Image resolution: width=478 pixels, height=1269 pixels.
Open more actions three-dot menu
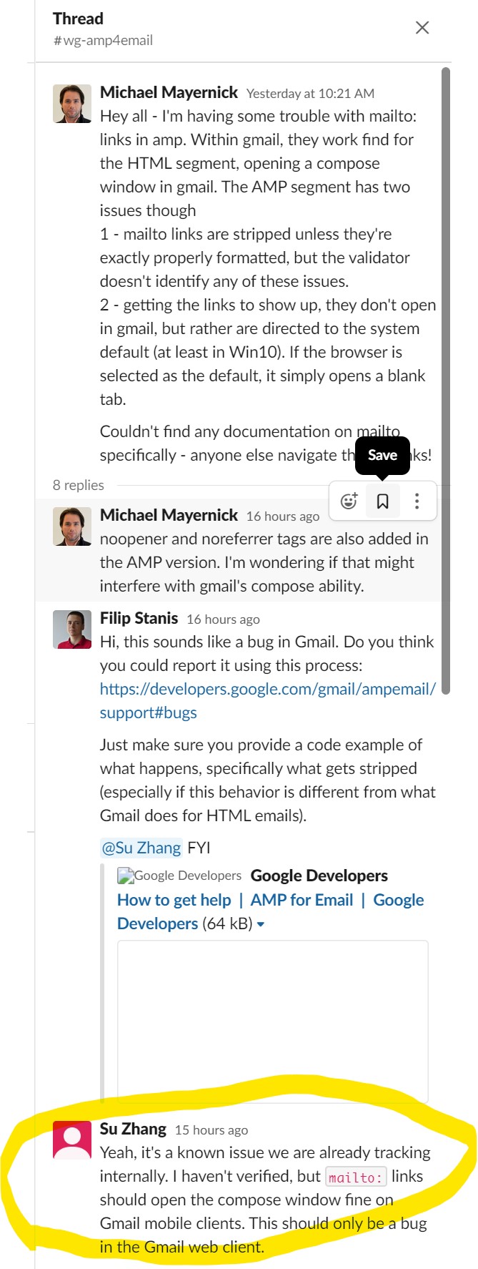point(417,501)
